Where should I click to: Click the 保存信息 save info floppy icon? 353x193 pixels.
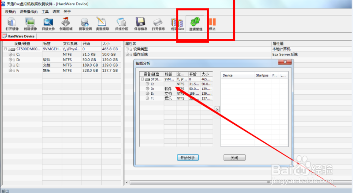pos(140,24)
